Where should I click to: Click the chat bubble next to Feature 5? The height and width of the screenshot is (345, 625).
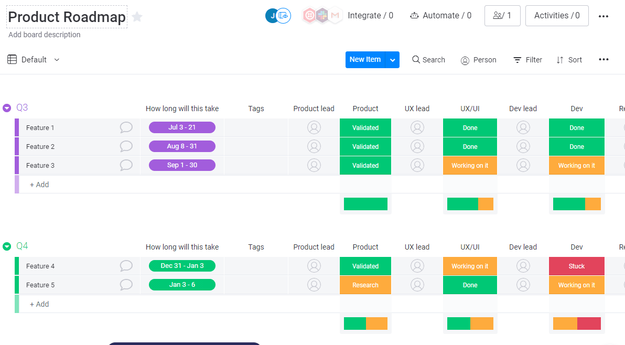click(126, 285)
